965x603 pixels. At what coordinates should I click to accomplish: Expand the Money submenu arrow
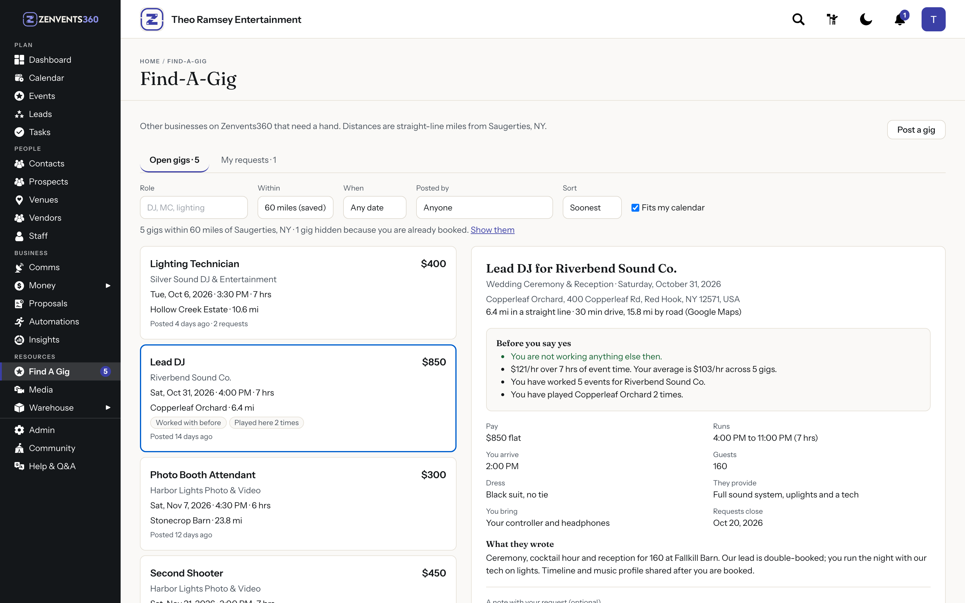[108, 286]
